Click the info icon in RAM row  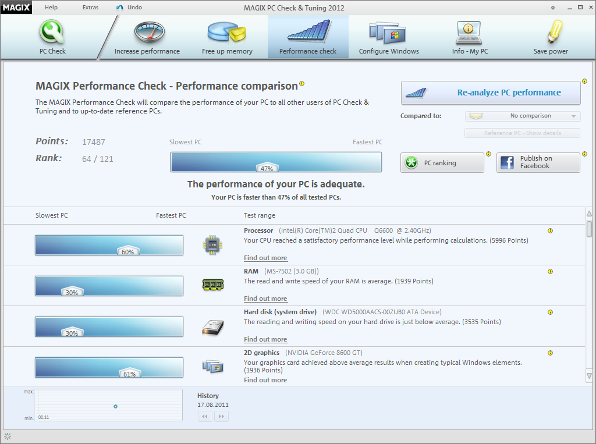[x=550, y=271]
